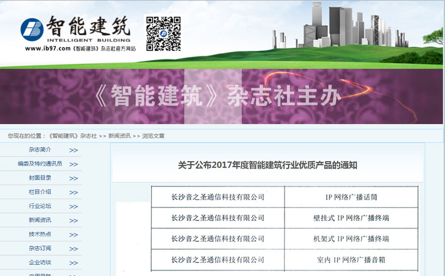Viewport: 445px width, 276px height.
Task: Open 企业访谈 sidebar entry
Action: [40, 262]
